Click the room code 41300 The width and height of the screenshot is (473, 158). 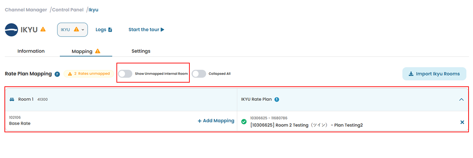[x=42, y=100]
